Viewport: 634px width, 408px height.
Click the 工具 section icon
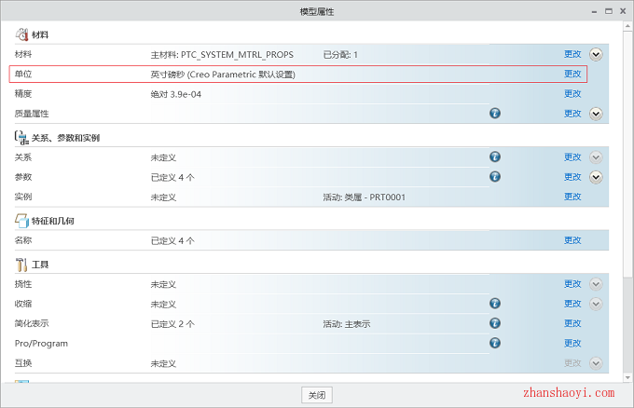coord(21,265)
